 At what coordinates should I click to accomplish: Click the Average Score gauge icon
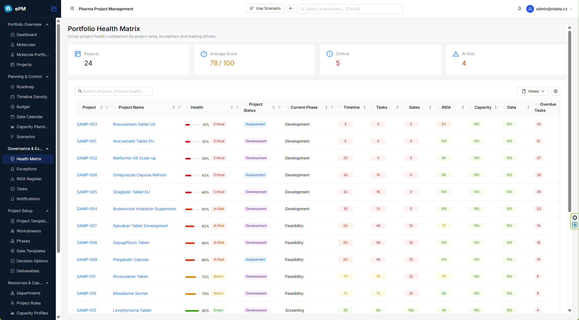(x=204, y=54)
